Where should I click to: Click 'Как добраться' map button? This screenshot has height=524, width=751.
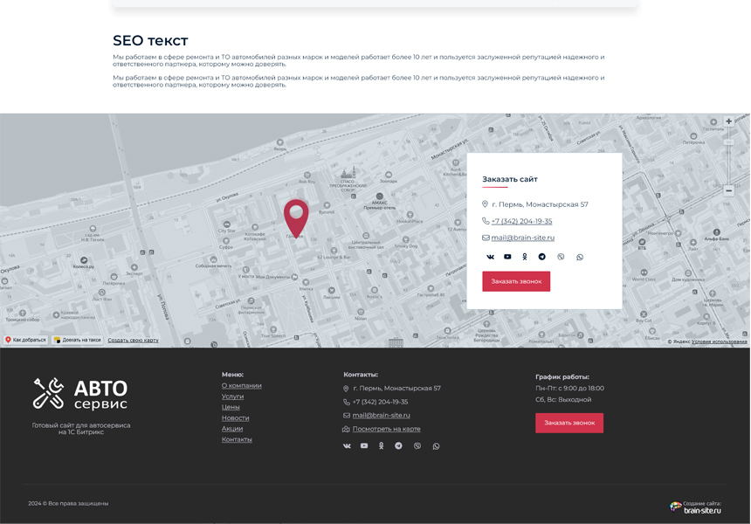pos(25,340)
